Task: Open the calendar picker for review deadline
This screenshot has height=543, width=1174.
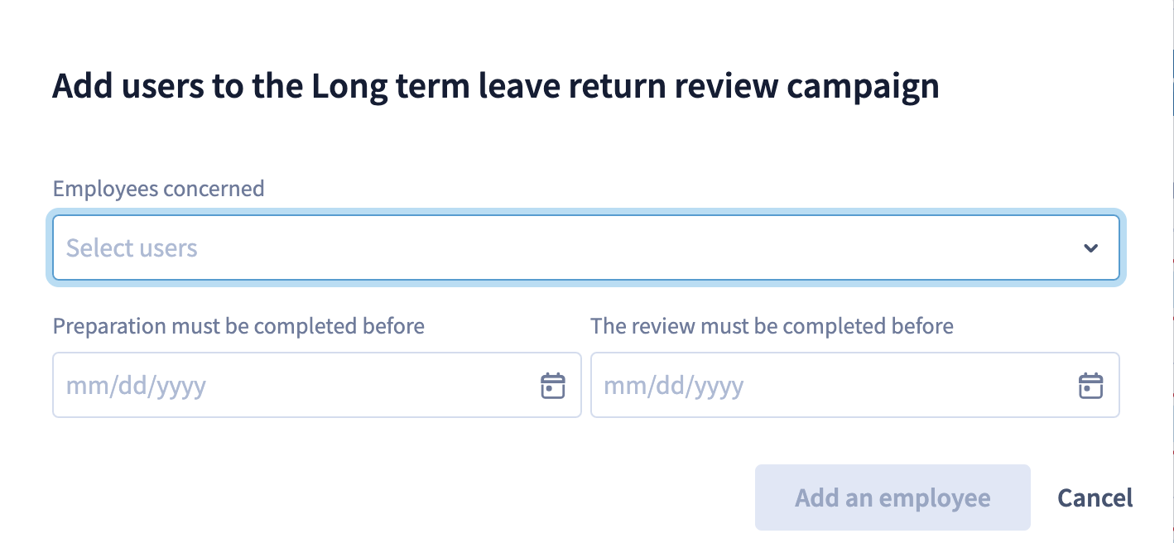Action: 1090,386
